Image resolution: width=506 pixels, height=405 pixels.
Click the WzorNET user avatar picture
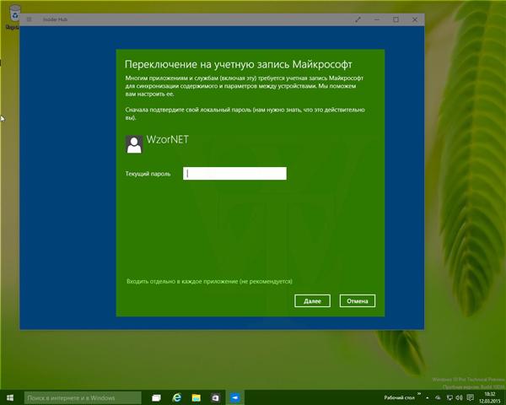pos(133,144)
